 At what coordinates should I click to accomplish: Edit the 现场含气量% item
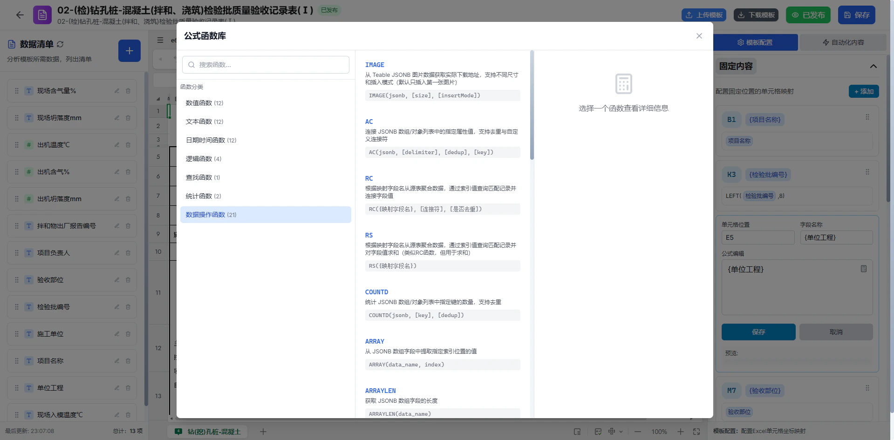coord(117,91)
